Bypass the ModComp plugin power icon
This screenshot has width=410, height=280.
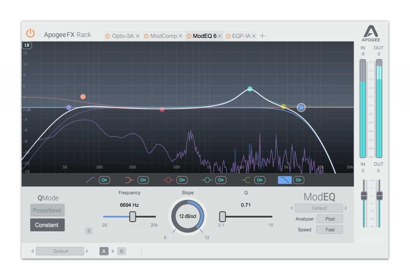[x=146, y=36]
